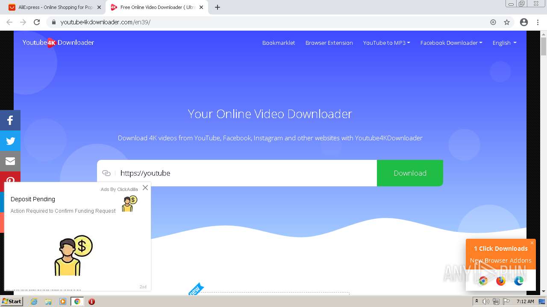Open Chrome three-dot menu
This screenshot has width=547, height=307.
point(538,22)
